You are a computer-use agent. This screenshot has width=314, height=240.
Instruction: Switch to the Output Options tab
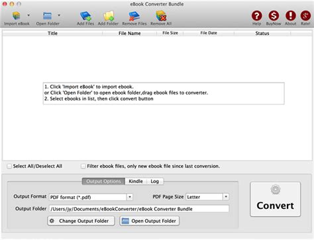pyautogui.click(x=103, y=181)
